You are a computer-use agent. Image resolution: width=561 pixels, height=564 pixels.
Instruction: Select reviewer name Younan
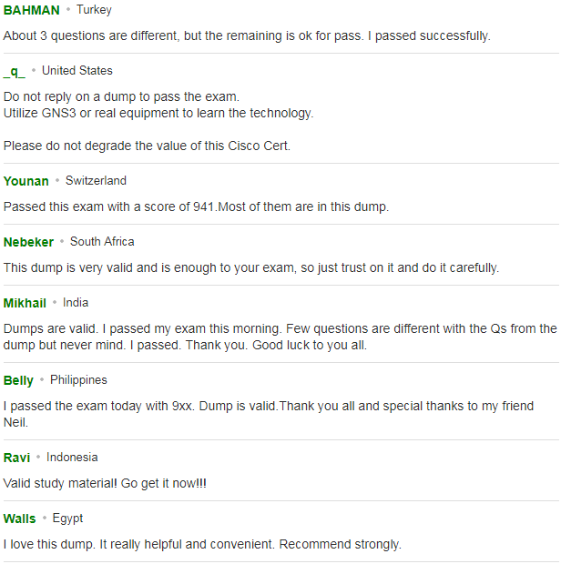25,181
